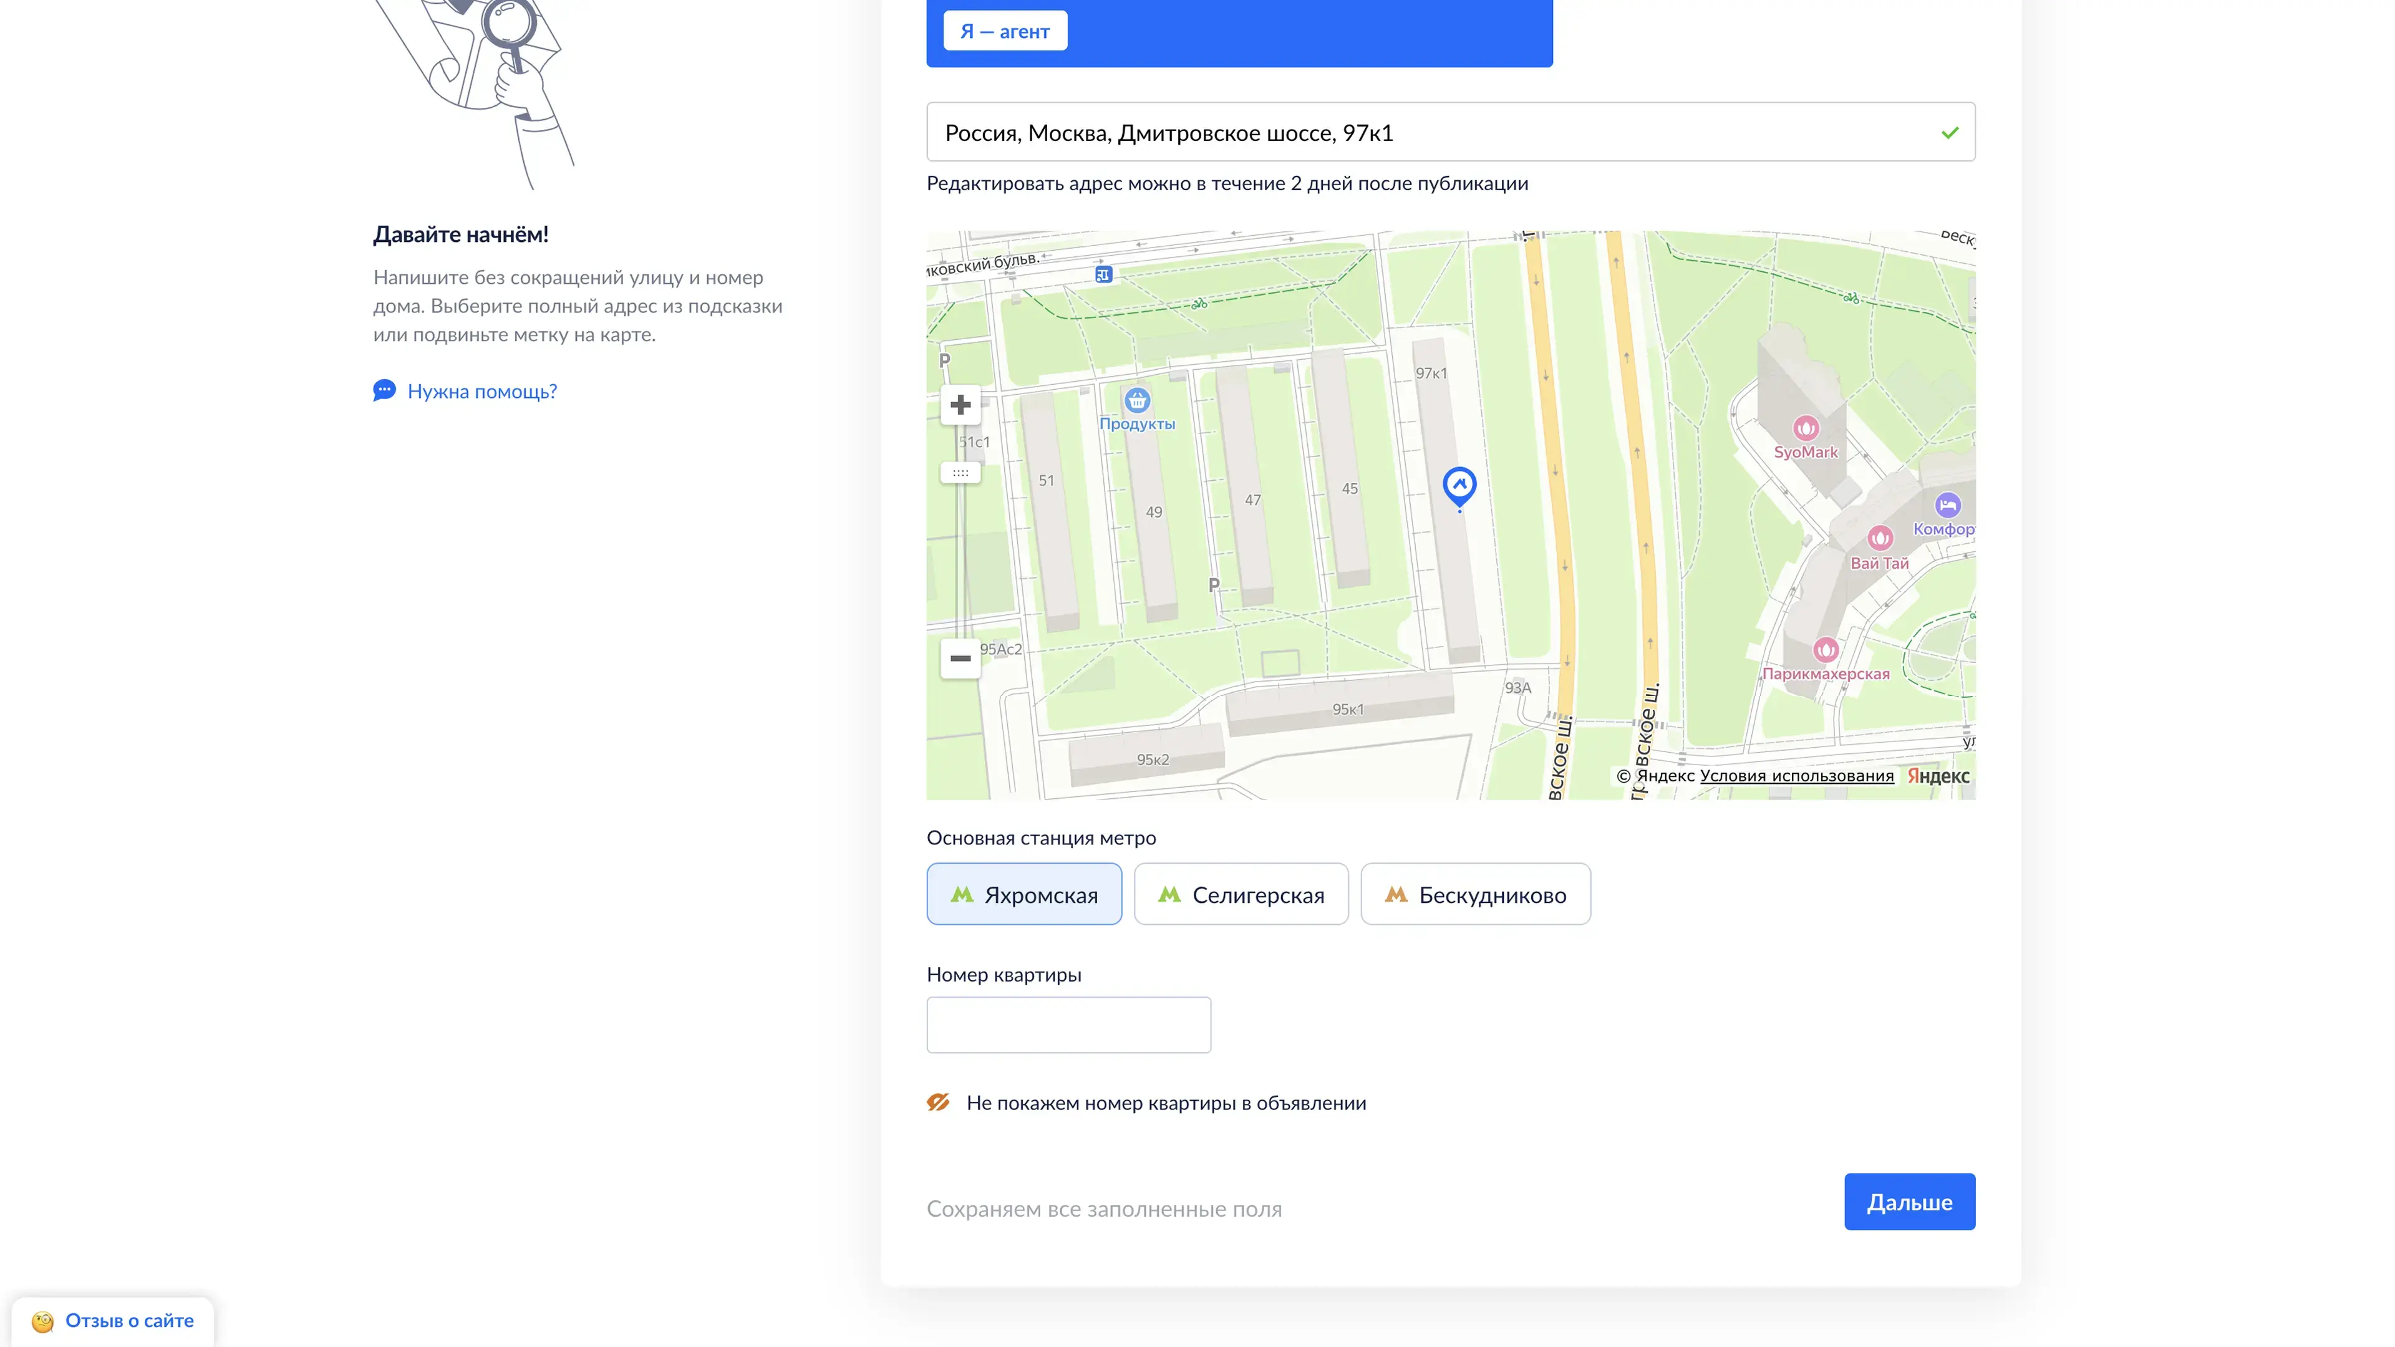Click the SyoMark pink marker on map
Screen dimensions: 2395x1347
[1806, 428]
